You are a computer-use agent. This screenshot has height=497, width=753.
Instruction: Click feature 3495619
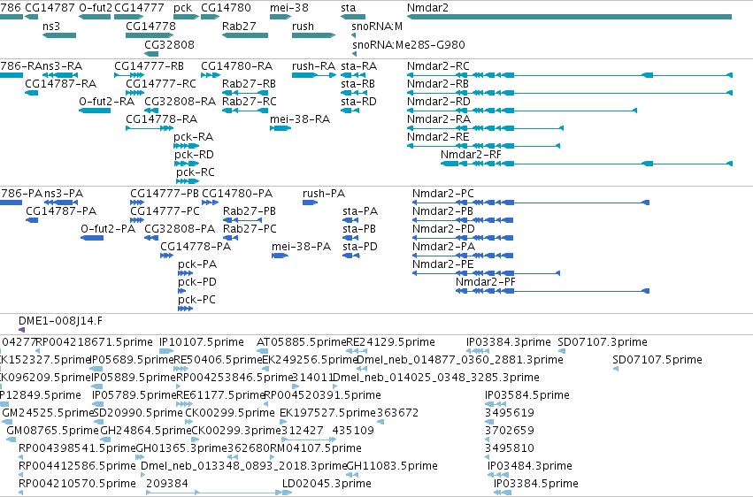[510, 413]
